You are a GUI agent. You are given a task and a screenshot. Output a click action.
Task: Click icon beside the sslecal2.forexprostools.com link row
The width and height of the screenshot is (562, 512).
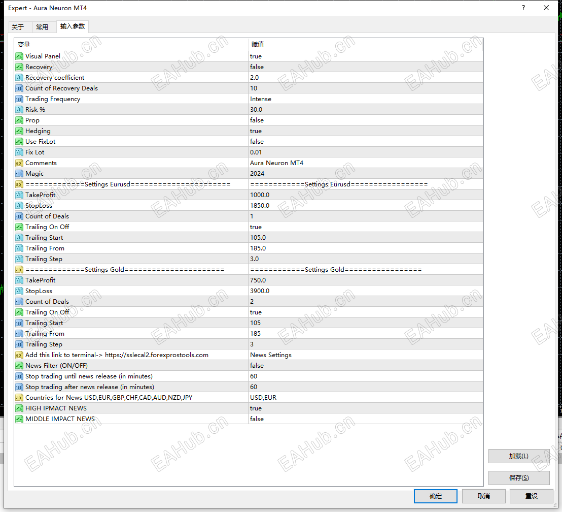(x=19, y=355)
